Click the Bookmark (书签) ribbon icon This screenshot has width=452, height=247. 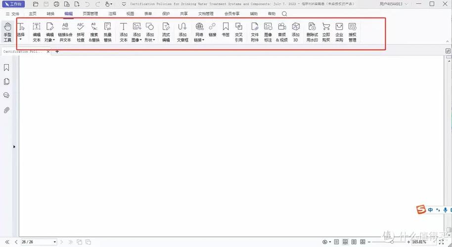point(226,29)
